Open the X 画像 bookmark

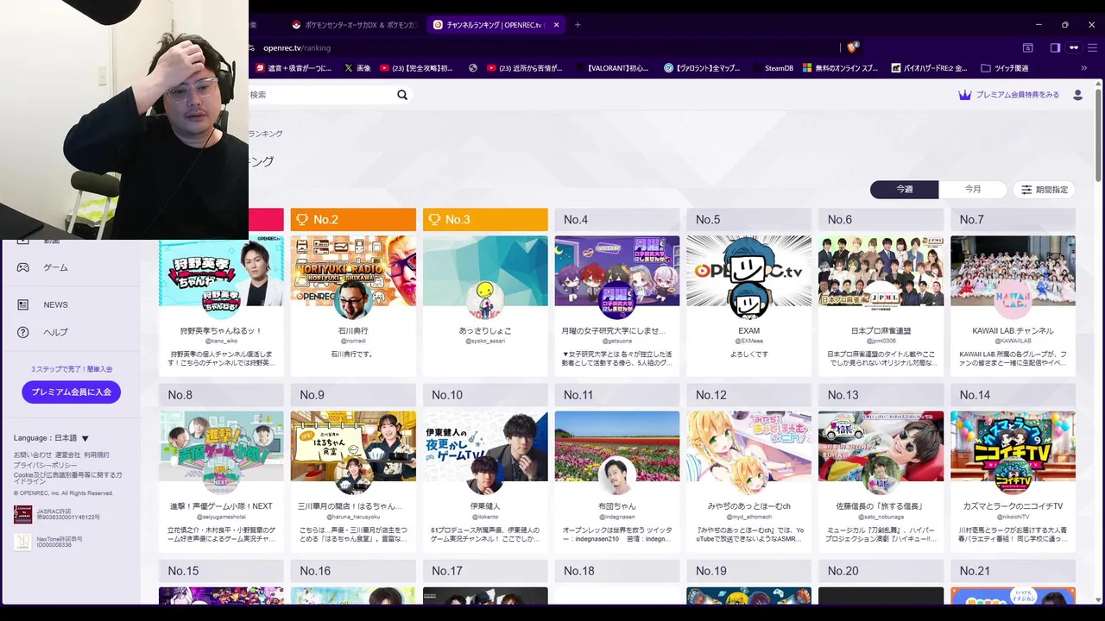point(357,68)
